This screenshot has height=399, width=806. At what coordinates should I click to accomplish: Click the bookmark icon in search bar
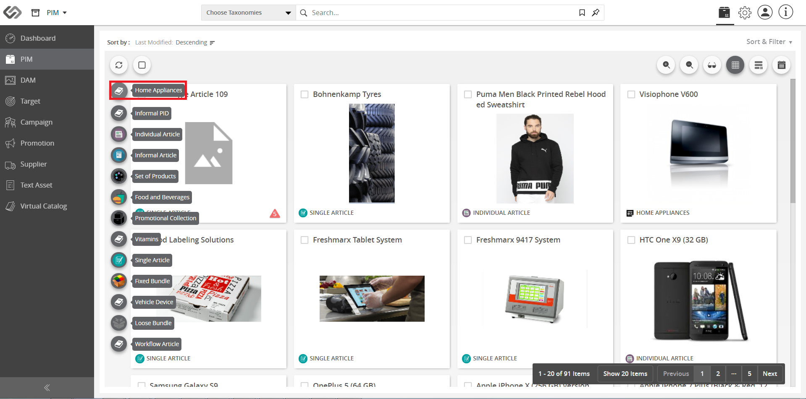pos(582,13)
